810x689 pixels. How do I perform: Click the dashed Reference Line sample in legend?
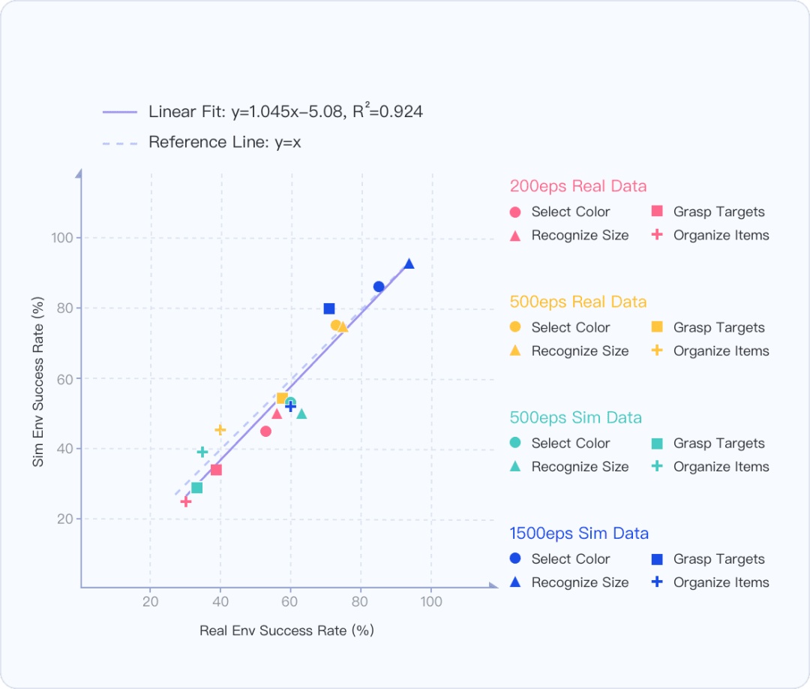point(120,142)
